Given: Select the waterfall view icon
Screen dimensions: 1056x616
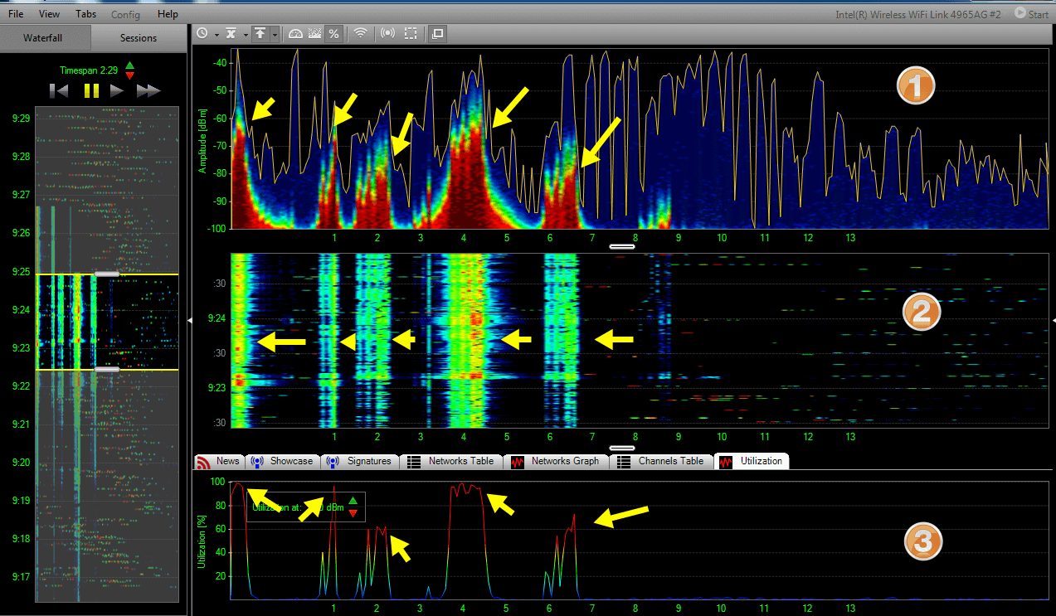Looking at the screenshot, I should point(314,33).
